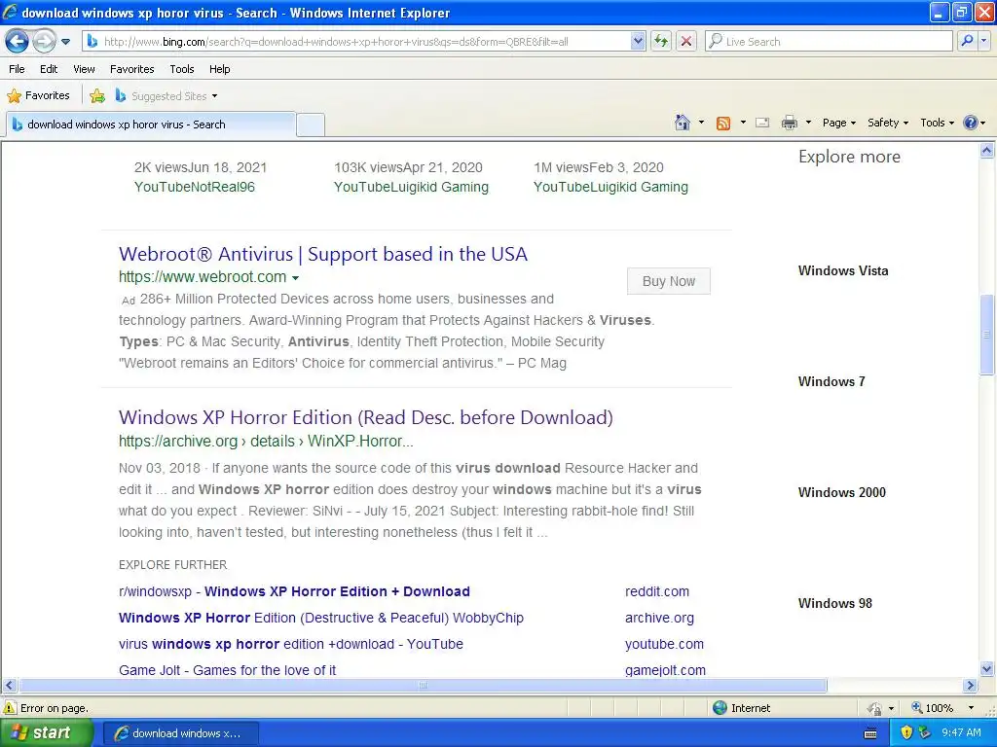
Task: Click the reddit.com source link
Action: tap(657, 591)
